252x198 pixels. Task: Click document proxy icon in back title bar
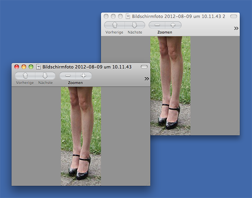[x=128, y=16]
